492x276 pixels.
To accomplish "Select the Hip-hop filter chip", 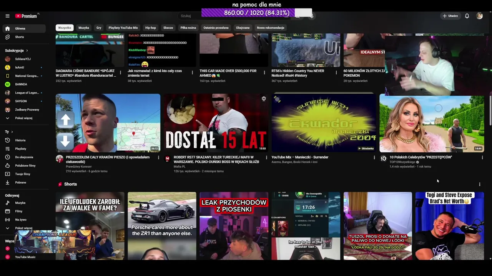I will 151,28.
